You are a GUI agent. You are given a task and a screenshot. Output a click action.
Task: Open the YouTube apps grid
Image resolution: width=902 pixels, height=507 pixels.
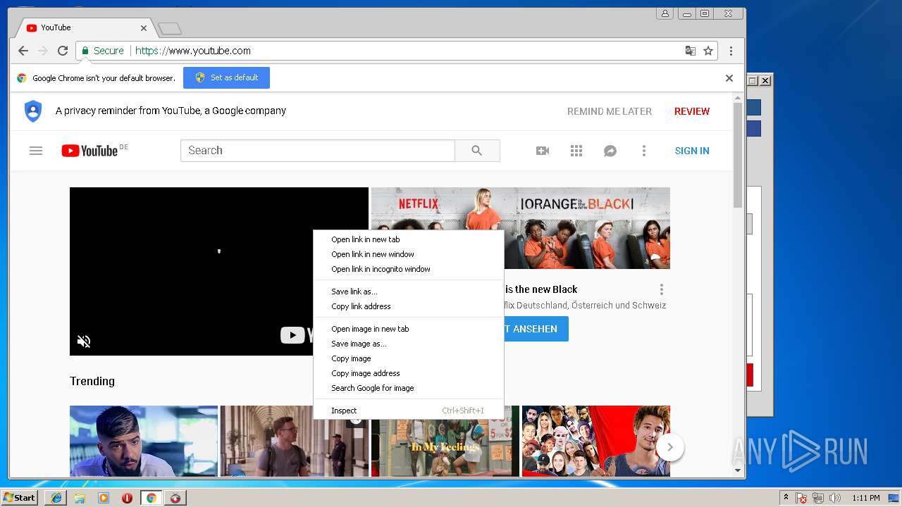point(576,151)
